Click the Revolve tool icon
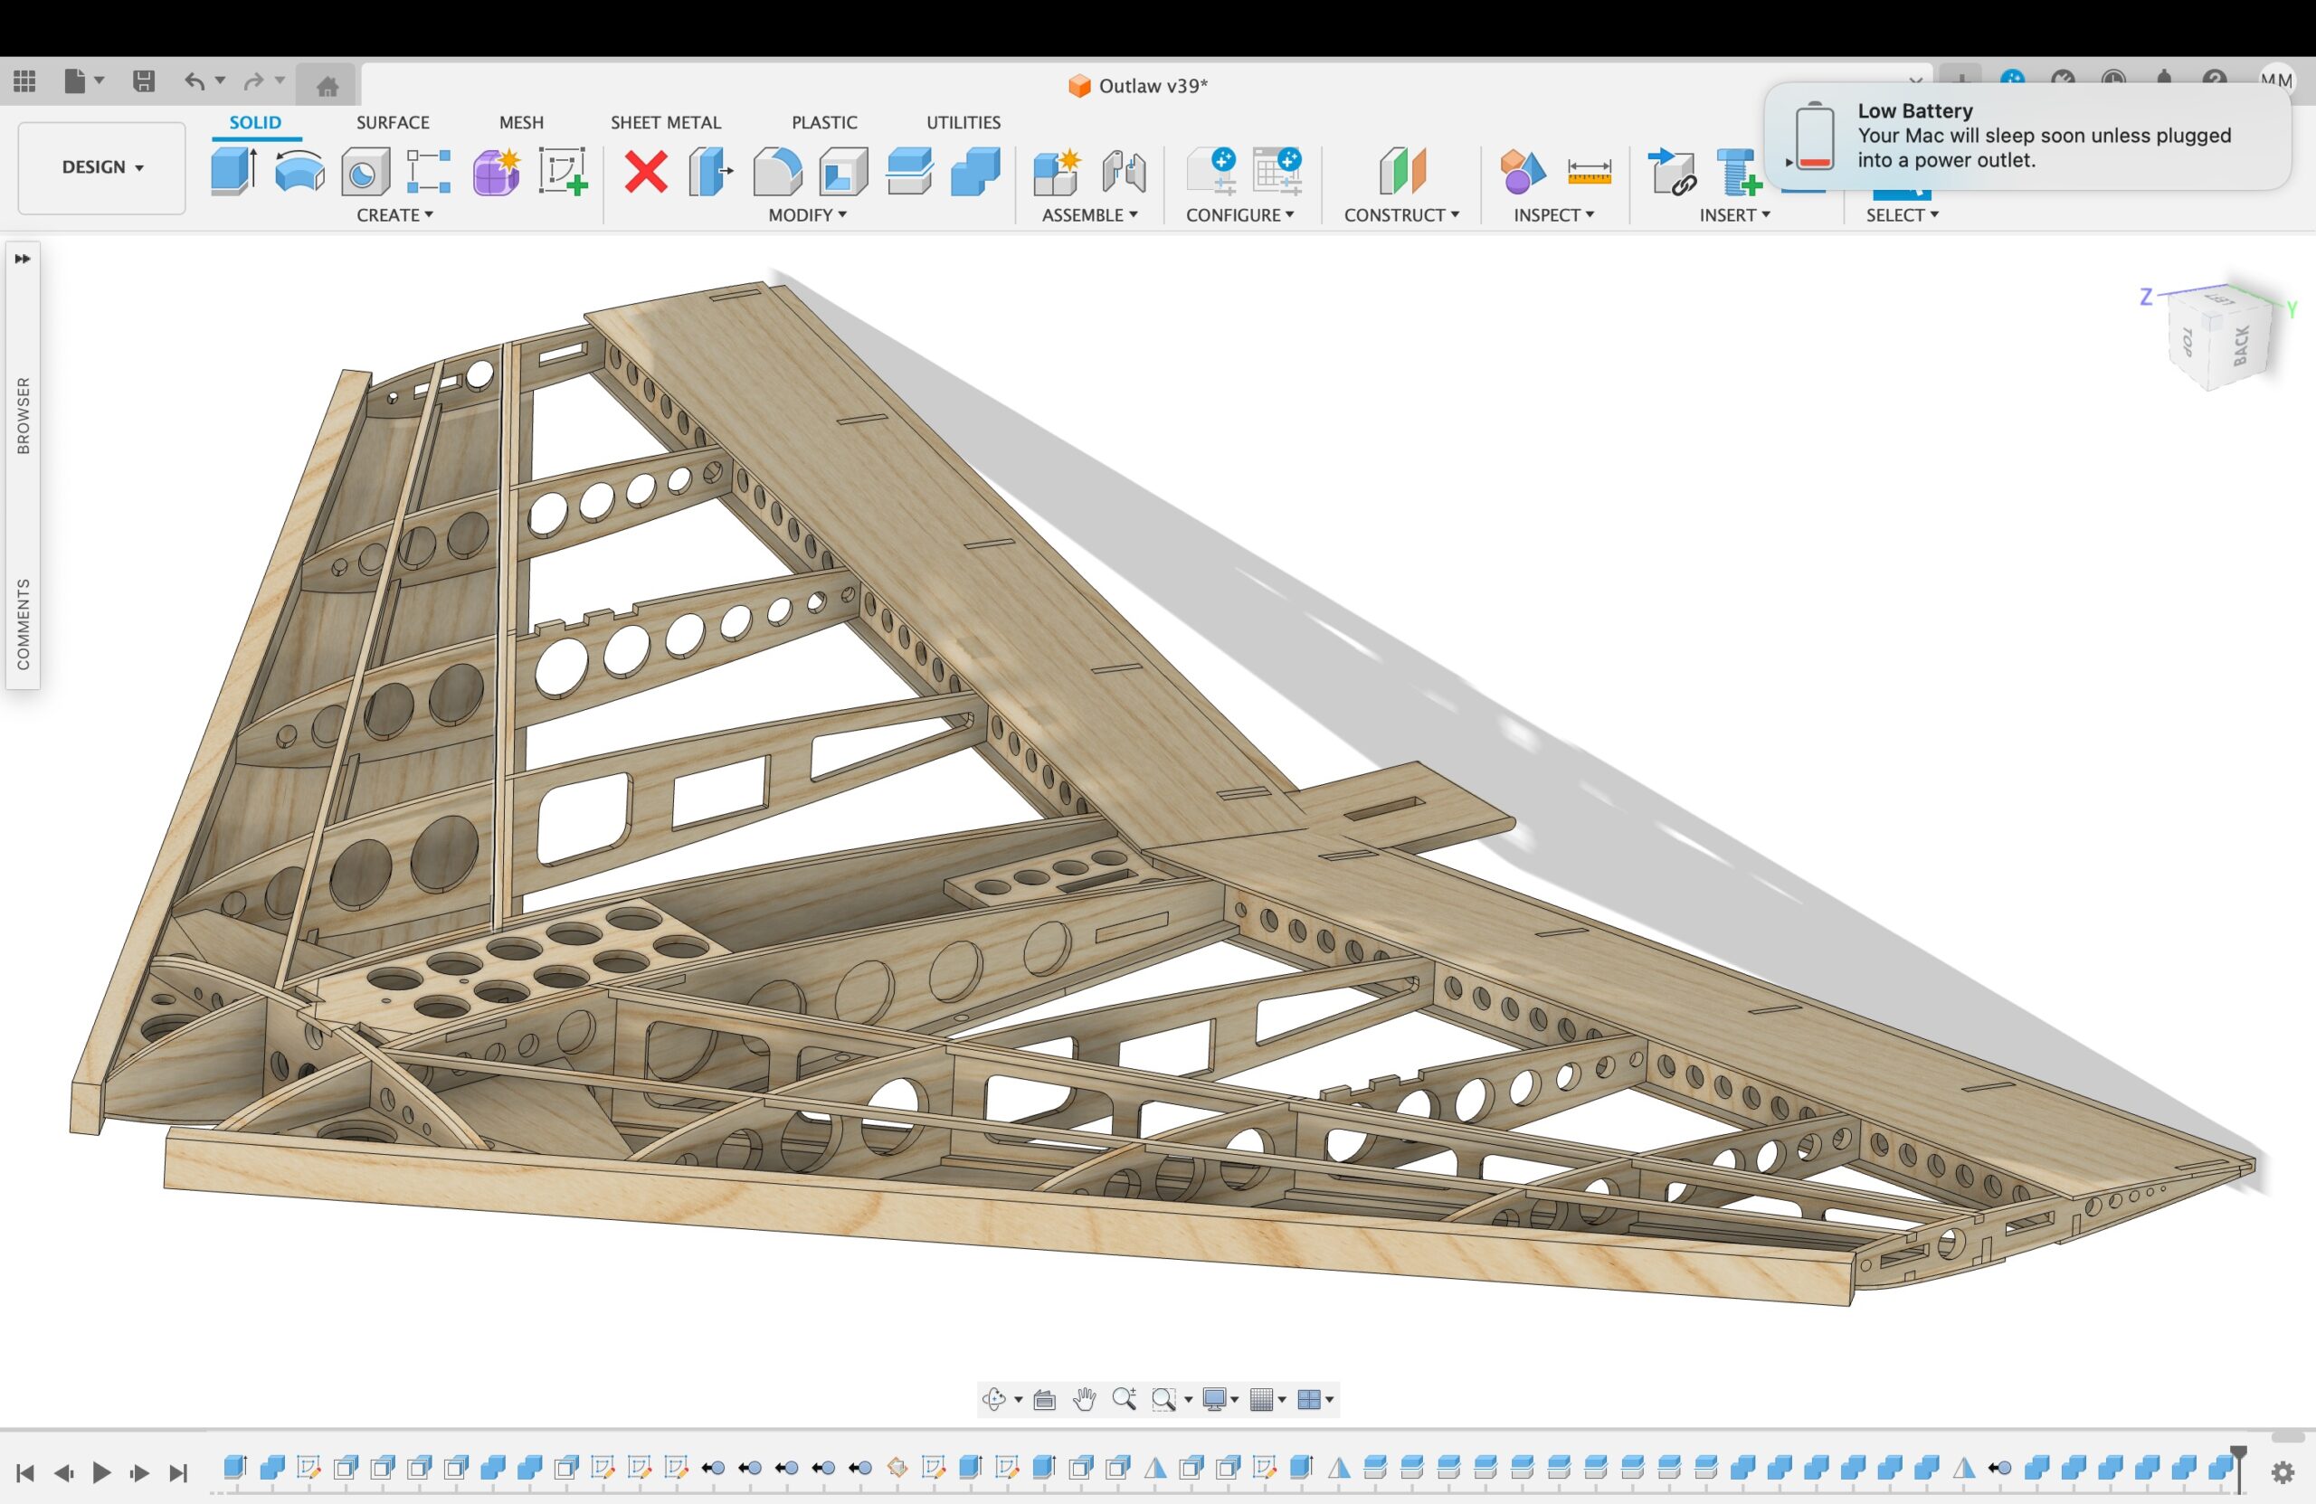The height and width of the screenshot is (1504, 2316). pos(299,172)
